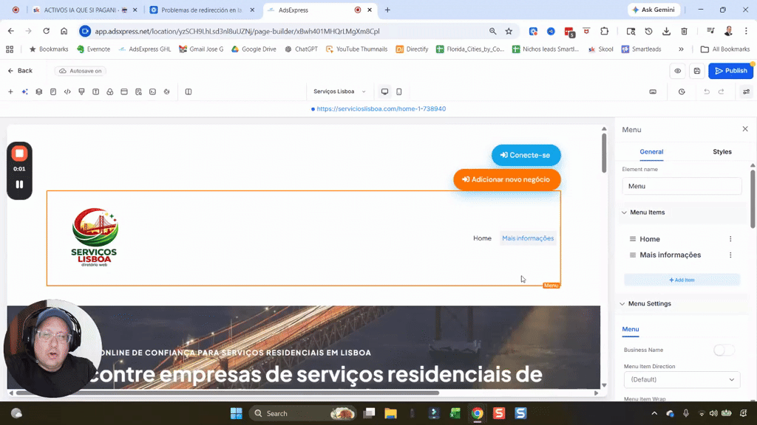Viewport: 757px width, 425px height.
Task: Open the version history clock icon
Action: 682,91
